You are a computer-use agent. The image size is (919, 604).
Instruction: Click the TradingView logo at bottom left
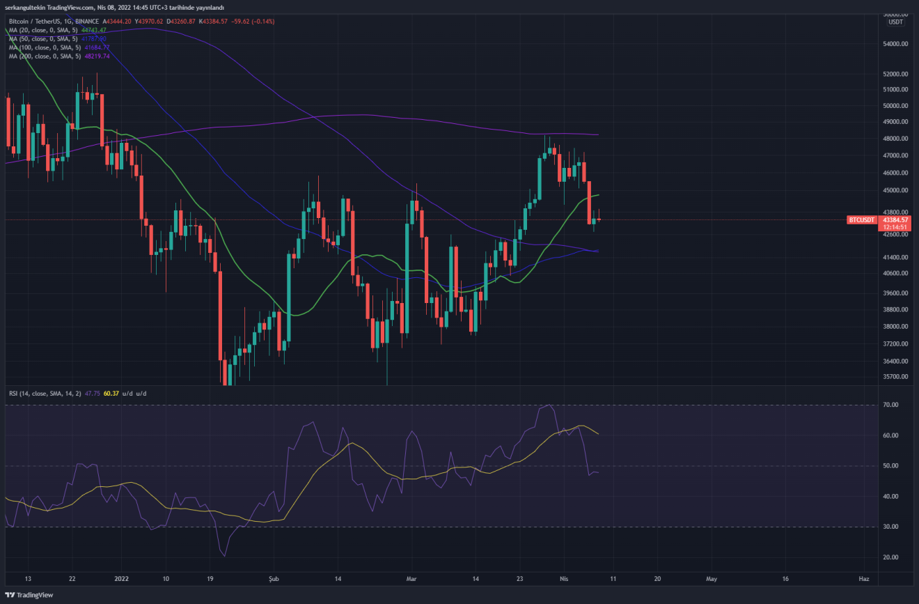[x=29, y=595]
